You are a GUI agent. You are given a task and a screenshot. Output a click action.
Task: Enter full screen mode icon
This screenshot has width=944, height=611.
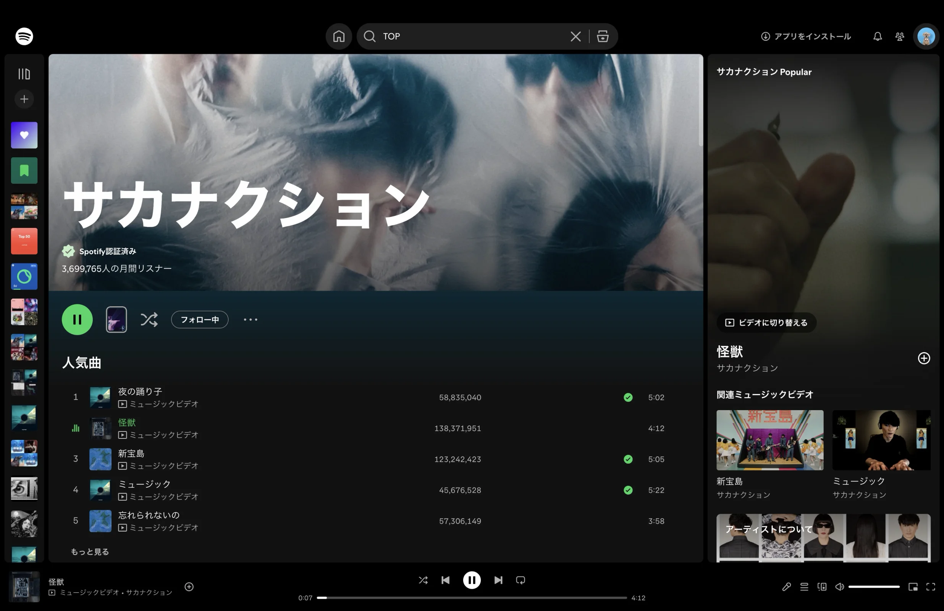click(931, 587)
